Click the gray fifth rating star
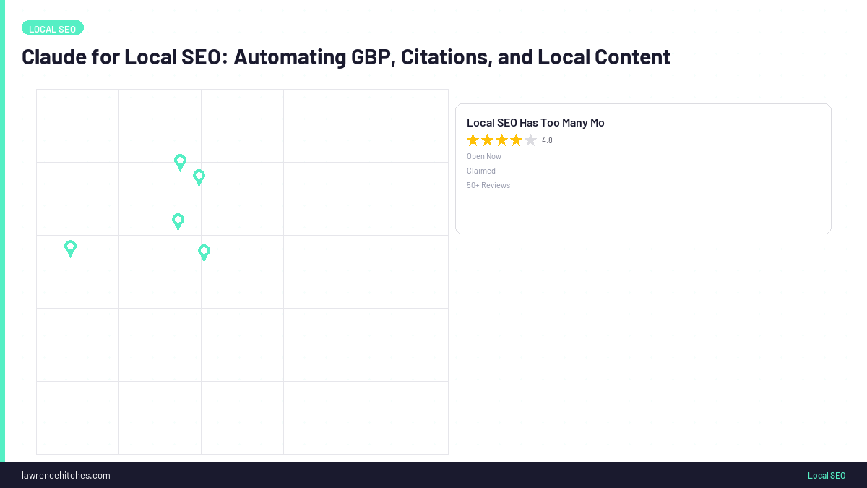 click(x=530, y=140)
